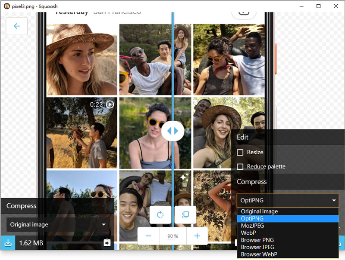Download the left-side original image
Image resolution: width=345 pixels, height=260 pixels.
click(x=8, y=243)
